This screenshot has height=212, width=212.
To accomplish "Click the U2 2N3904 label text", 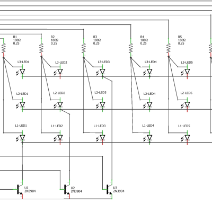I will (76, 190).
